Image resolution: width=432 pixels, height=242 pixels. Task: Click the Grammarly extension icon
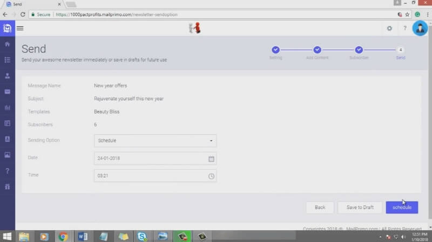point(417,15)
